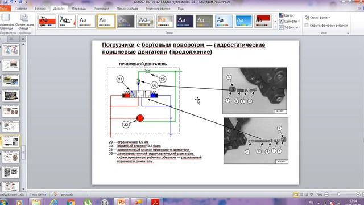Viewport: 364px width, 205px height.
Task: Apply the theme with a red top block
Action: [x=263, y=22]
